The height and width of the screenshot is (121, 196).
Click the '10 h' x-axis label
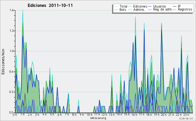tap(90, 115)
